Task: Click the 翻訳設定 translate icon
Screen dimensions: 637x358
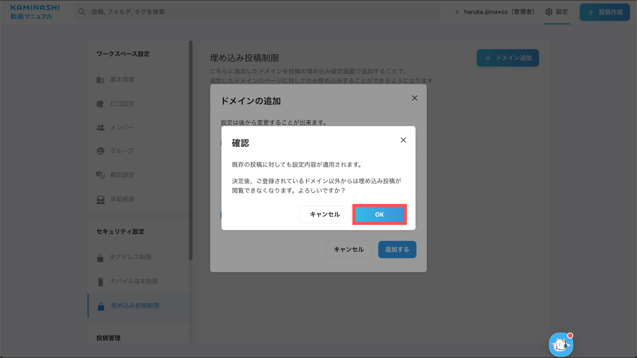Action: (100, 175)
